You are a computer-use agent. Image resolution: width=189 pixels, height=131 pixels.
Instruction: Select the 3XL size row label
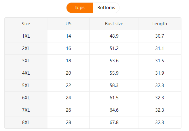[26, 61]
